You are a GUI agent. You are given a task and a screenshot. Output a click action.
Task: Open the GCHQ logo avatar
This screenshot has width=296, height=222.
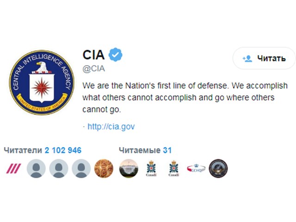pos(196,168)
